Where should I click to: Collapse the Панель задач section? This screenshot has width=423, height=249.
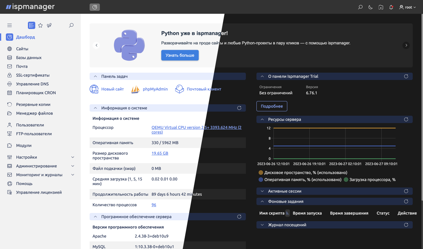95,76
